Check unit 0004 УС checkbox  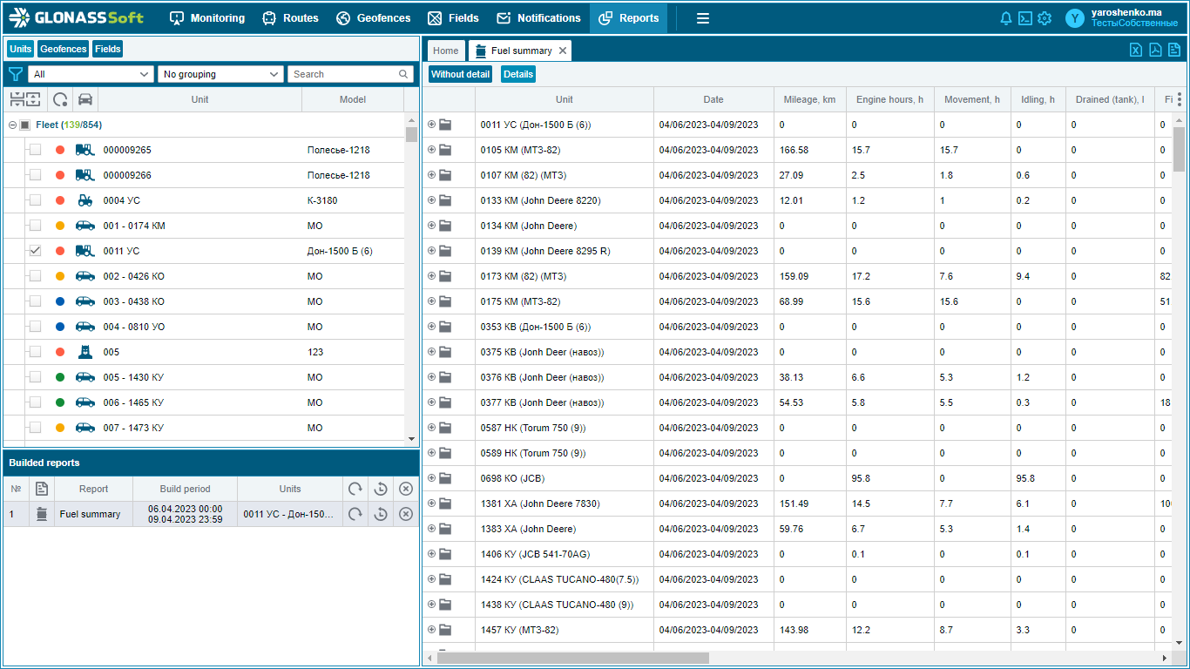pyautogui.click(x=35, y=200)
